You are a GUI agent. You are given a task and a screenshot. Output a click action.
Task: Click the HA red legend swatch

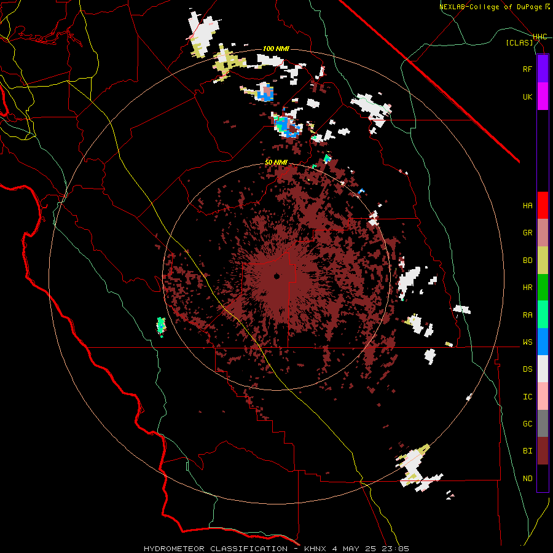pos(543,205)
